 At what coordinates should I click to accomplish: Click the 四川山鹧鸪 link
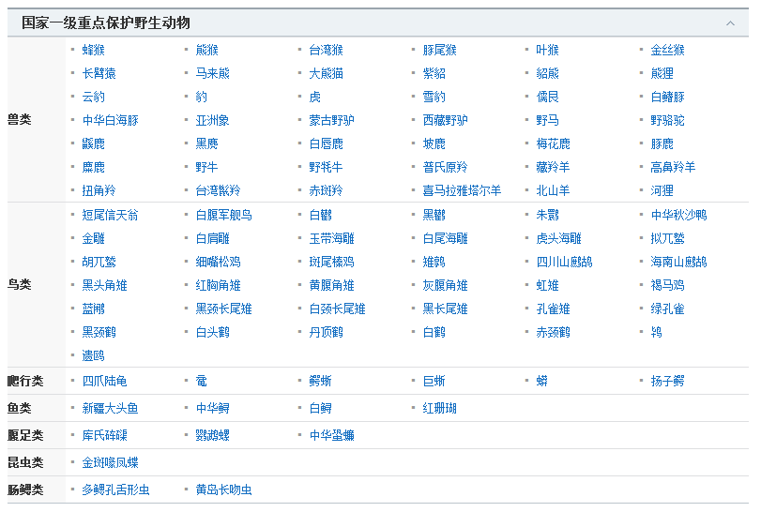click(565, 262)
